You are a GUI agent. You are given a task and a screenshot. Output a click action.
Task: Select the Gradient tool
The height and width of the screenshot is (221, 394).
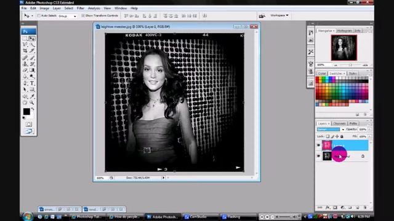(x=32, y=70)
